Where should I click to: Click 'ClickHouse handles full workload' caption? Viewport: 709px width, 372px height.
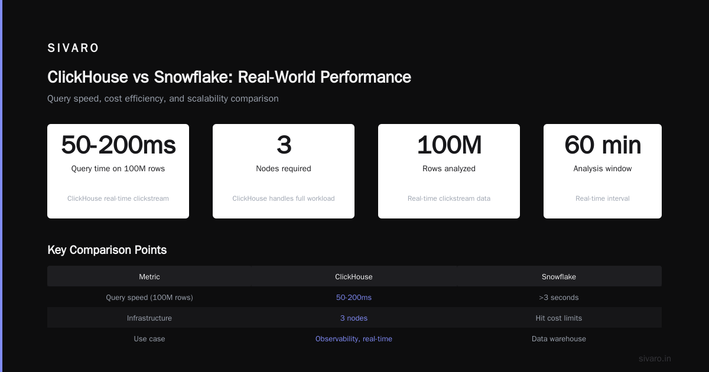(284, 198)
